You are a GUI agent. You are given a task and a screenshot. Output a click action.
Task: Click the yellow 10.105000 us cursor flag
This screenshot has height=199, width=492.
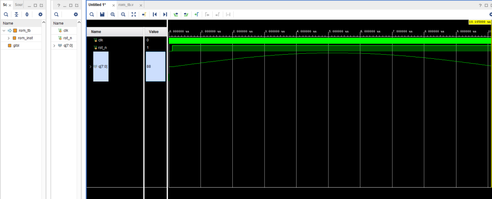coord(479,22)
